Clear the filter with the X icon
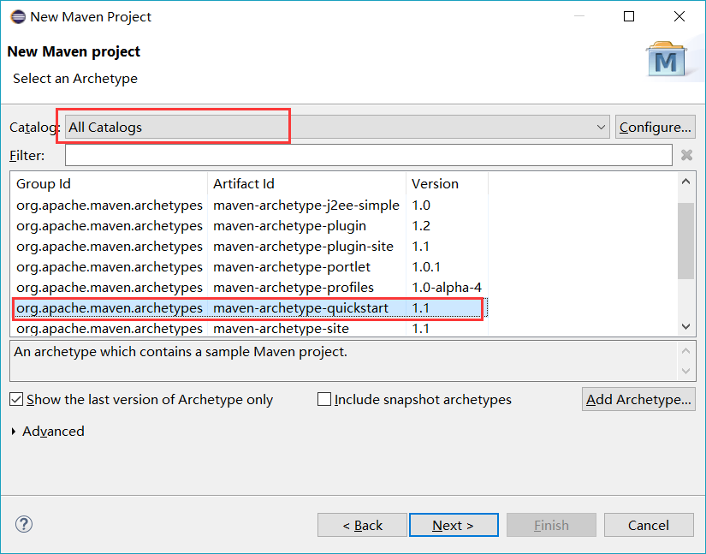 (686, 155)
